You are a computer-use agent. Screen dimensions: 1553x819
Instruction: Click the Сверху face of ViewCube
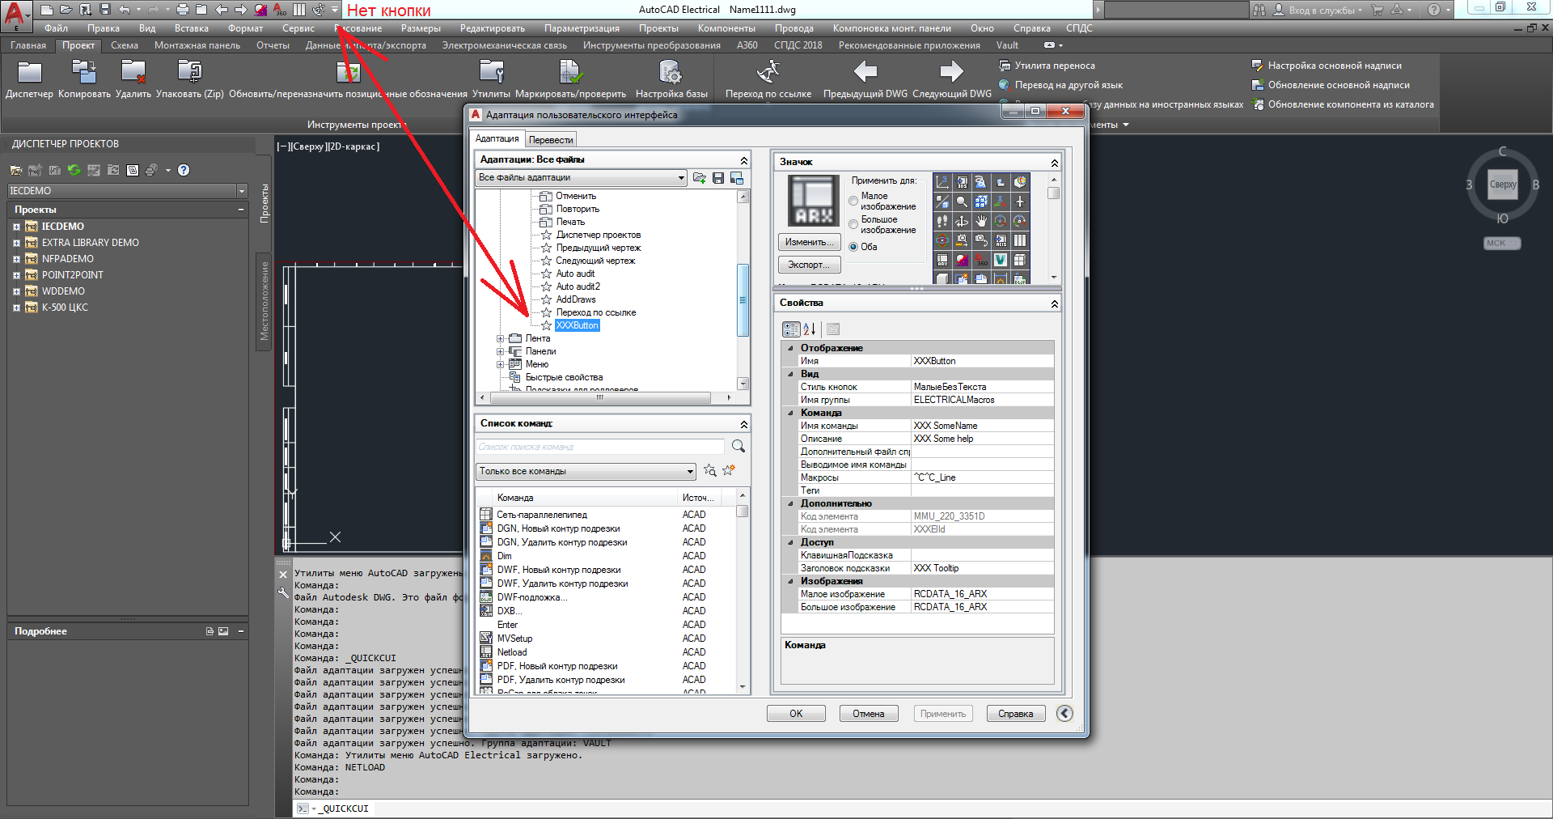[x=1503, y=185]
